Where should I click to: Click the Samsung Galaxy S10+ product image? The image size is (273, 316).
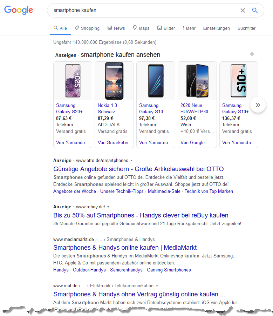[239, 81]
